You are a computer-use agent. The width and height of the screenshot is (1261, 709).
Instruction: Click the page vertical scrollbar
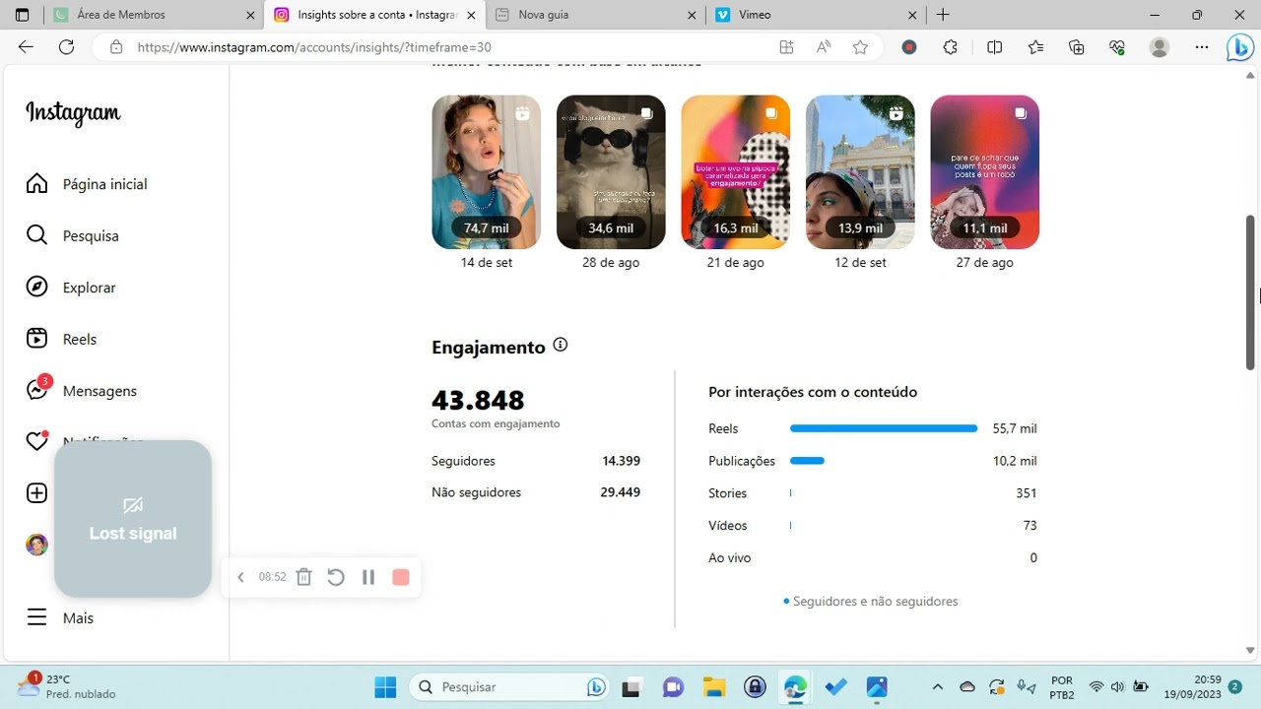click(1251, 291)
